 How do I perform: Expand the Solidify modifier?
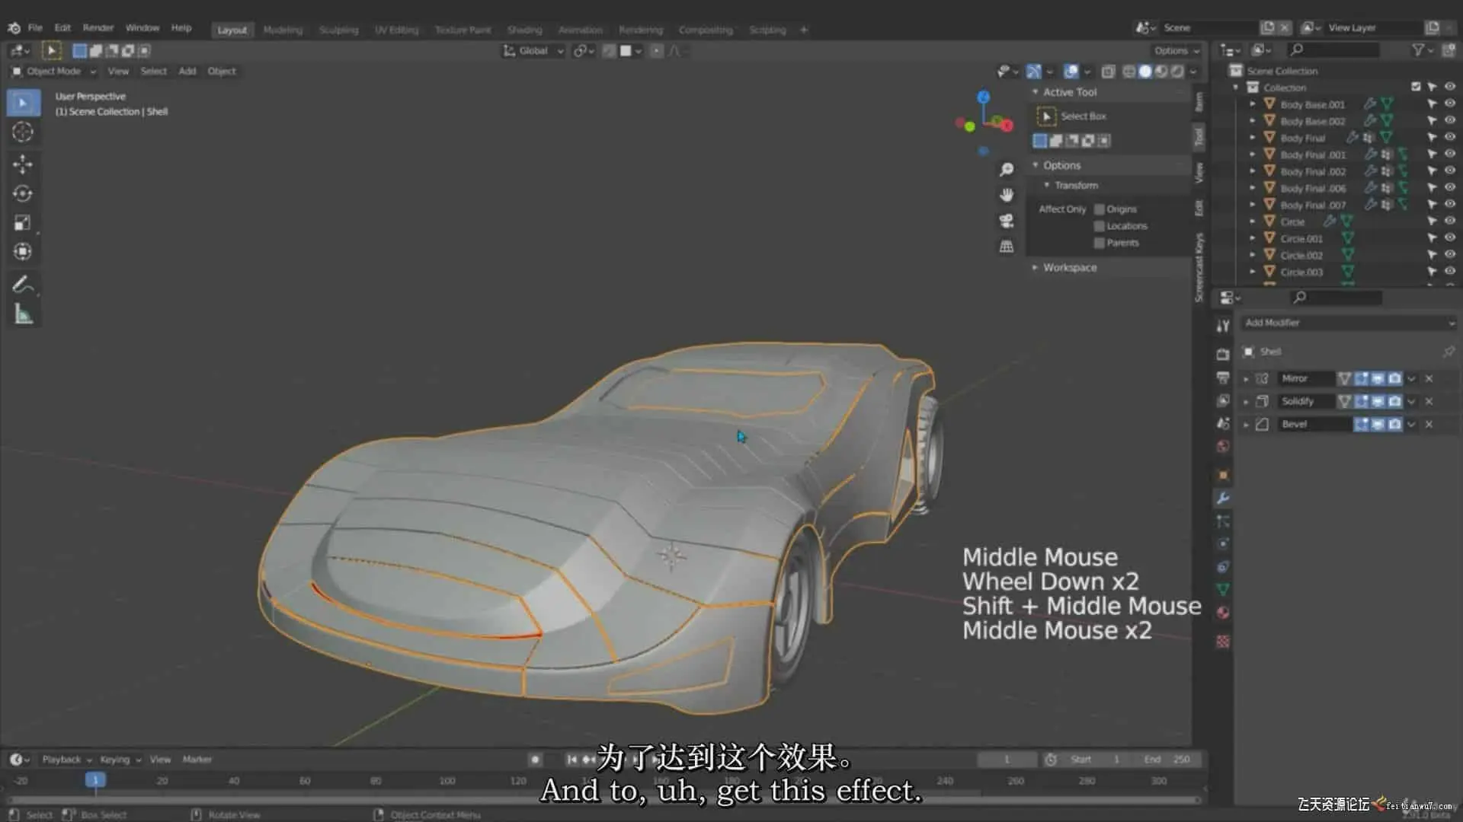coord(1247,401)
